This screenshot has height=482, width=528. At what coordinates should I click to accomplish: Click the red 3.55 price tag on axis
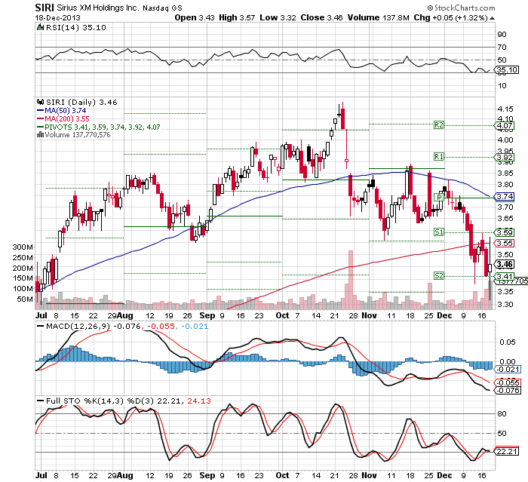(x=505, y=243)
